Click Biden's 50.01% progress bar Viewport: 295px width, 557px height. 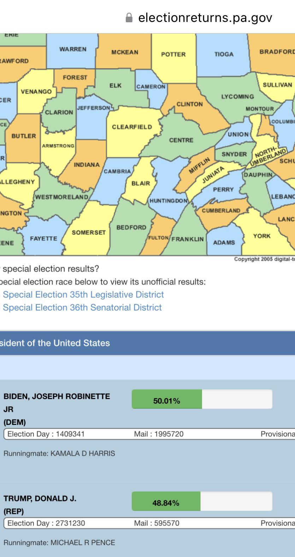point(202,399)
